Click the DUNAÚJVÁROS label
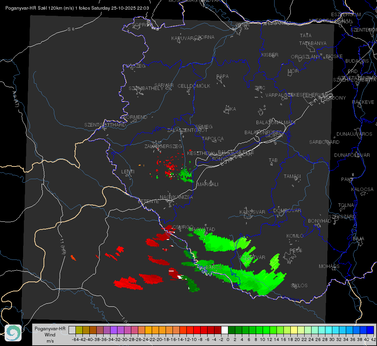 pyautogui.click(x=354, y=134)
